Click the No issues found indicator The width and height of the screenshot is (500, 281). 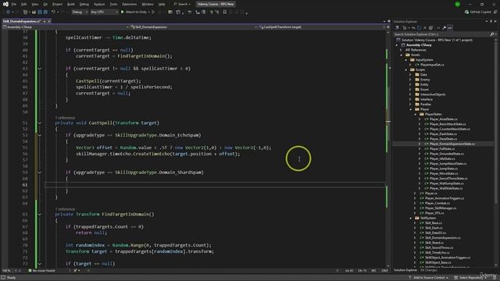click(x=41, y=271)
